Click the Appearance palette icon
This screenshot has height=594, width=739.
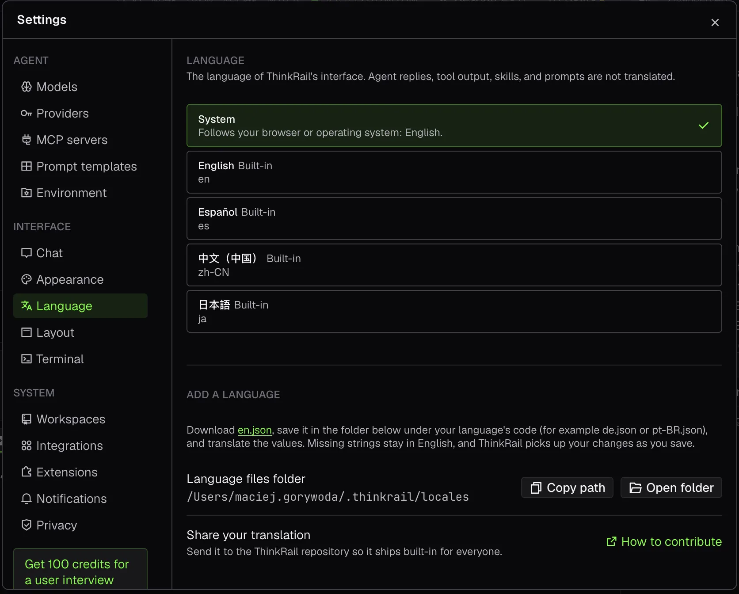[27, 279]
